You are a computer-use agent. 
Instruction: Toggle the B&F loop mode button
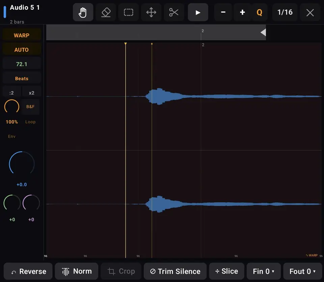click(30, 107)
